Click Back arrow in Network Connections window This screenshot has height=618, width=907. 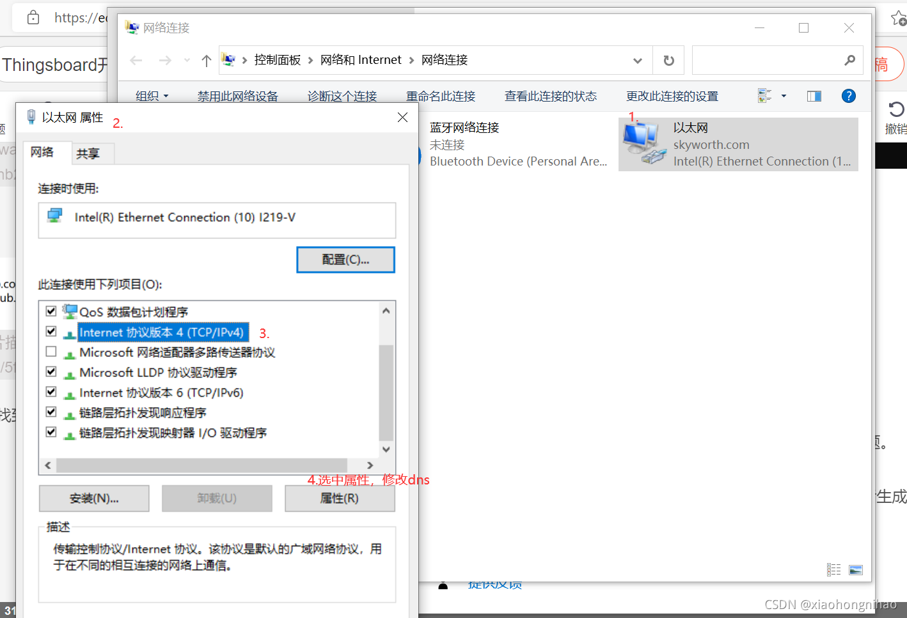coord(136,60)
